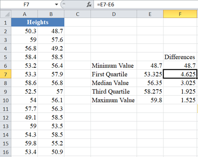Viewport: 198px width, 157px height.
Task: Open the Name Box dropdown arrow
Action: coord(56,5)
